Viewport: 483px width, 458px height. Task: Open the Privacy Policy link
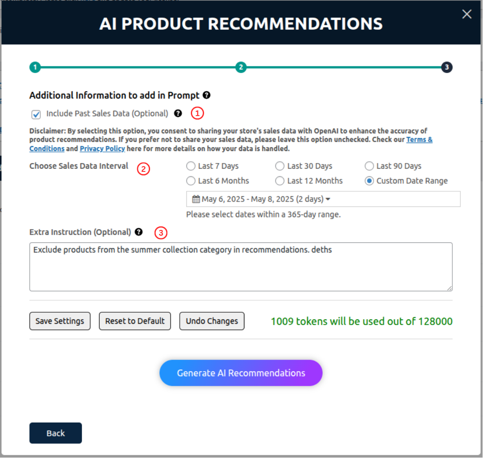tap(102, 149)
